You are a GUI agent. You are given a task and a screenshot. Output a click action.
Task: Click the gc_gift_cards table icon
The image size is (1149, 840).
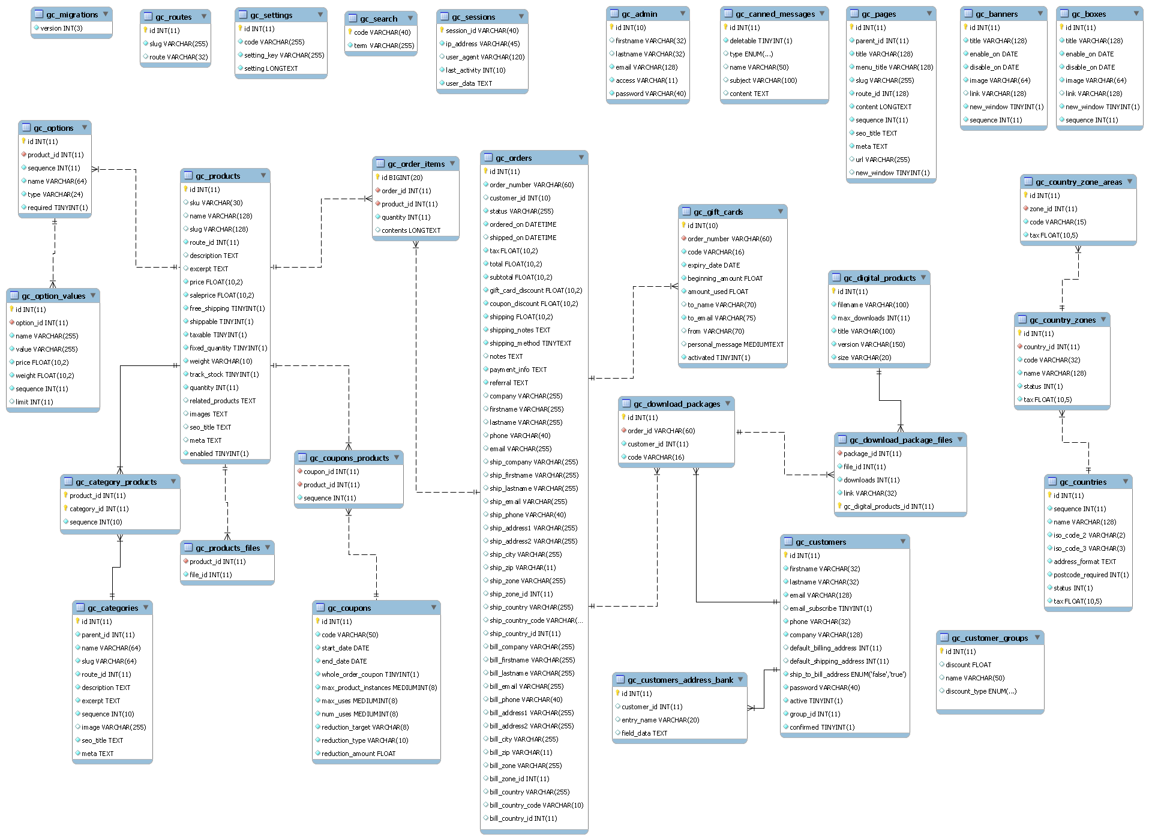686,212
